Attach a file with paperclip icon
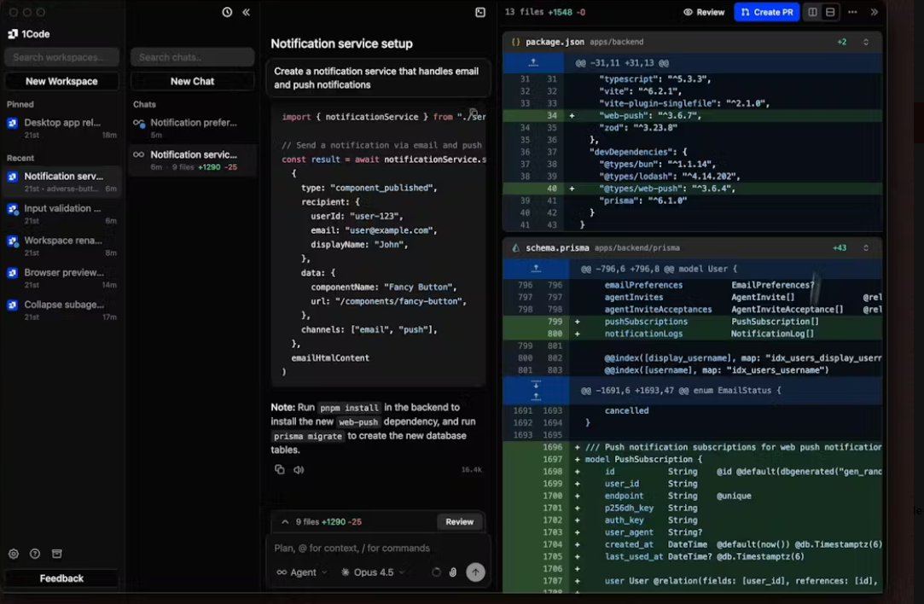 (453, 572)
